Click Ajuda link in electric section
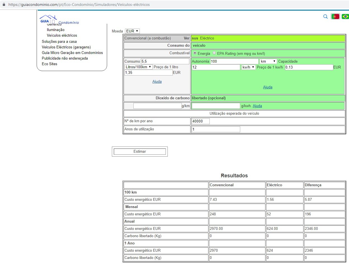Viewport: 349px width, 264px height. 268,87
